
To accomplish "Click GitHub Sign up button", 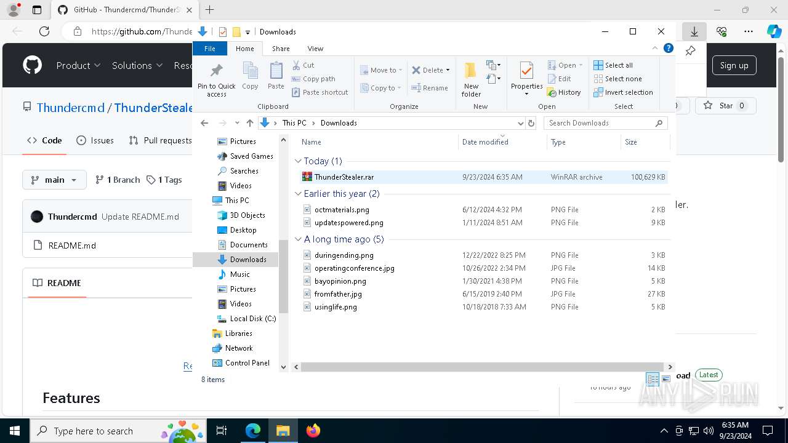I will (734, 65).
